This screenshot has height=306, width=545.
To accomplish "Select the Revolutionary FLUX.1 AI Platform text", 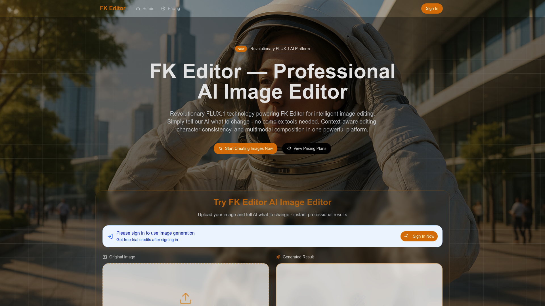I will point(280,49).
